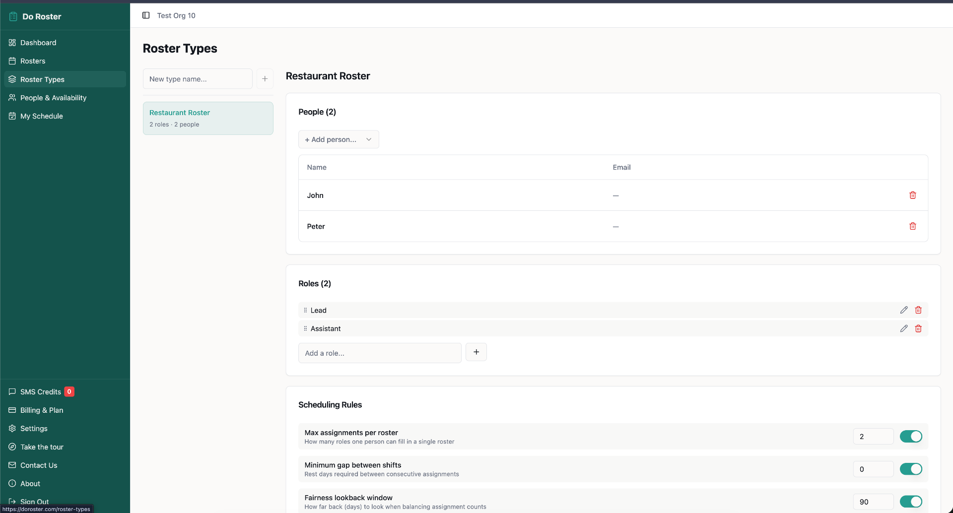Click John's name in the table
Viewport: 953px width, 513px height.
315,195
